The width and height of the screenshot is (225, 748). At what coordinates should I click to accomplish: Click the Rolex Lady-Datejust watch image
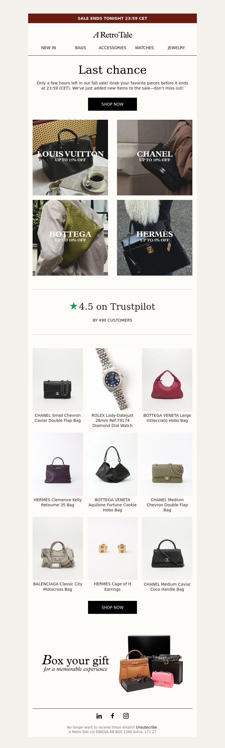coord(112,380)
